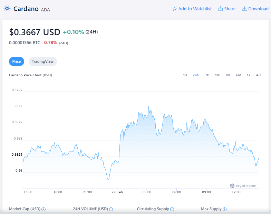Select the 1H time range
This screenshot has height=214, width=271.
click(185, 75)
